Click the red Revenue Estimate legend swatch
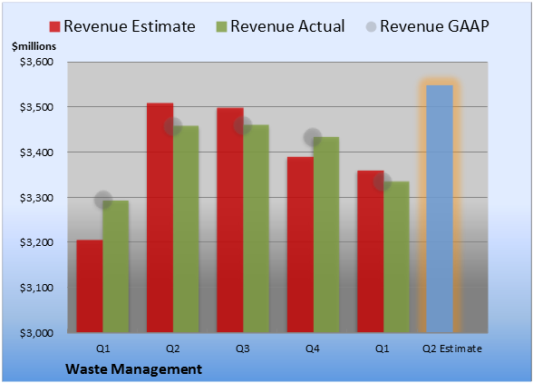This screenshot has height=383, width=533. (54, 26)
